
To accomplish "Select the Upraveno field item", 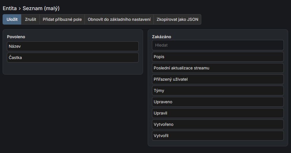I will tap(218, 102).
